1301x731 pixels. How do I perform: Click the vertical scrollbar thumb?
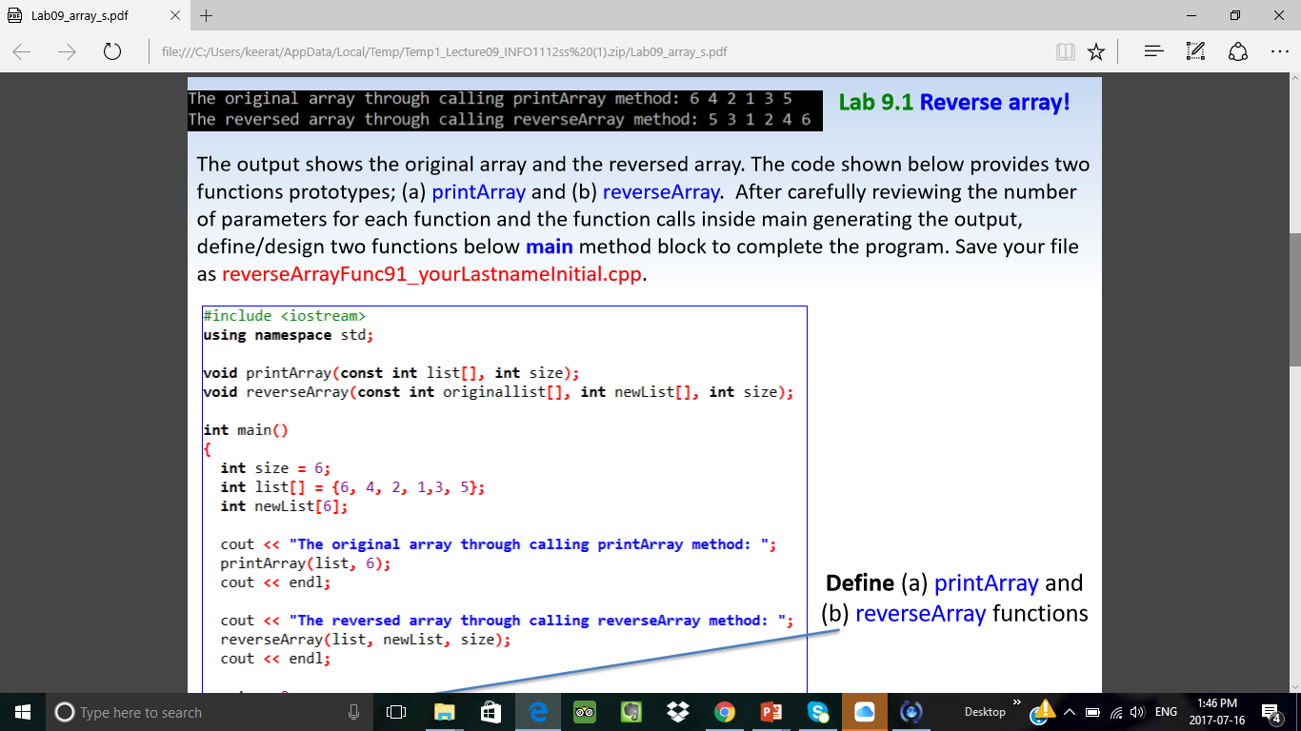(1294, 300)
